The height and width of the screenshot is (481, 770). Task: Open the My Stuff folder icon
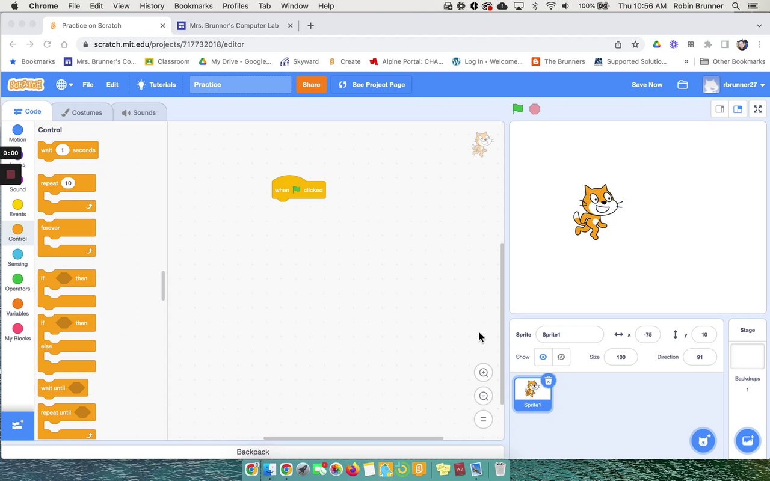tap(683, 85)
